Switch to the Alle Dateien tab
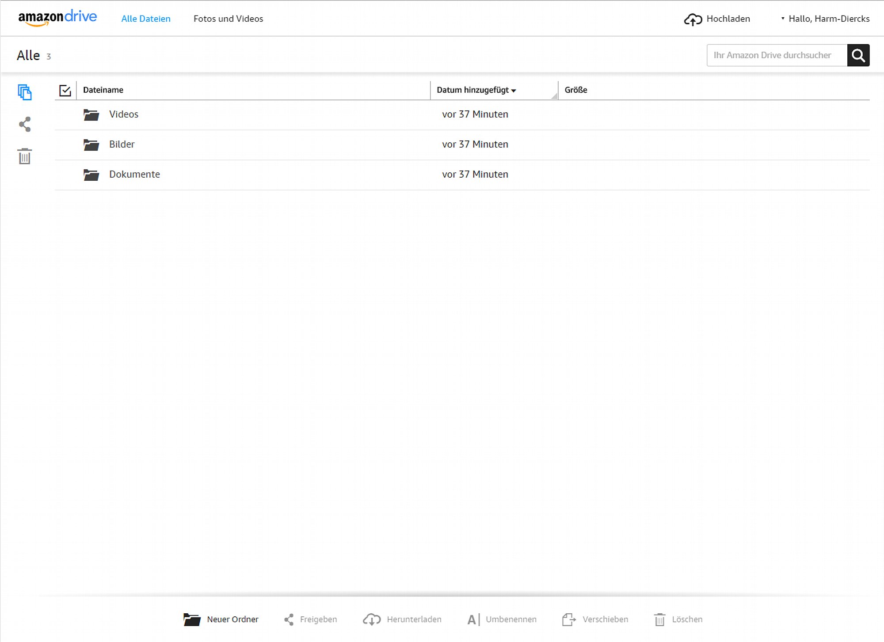 [x=146, y=19]
